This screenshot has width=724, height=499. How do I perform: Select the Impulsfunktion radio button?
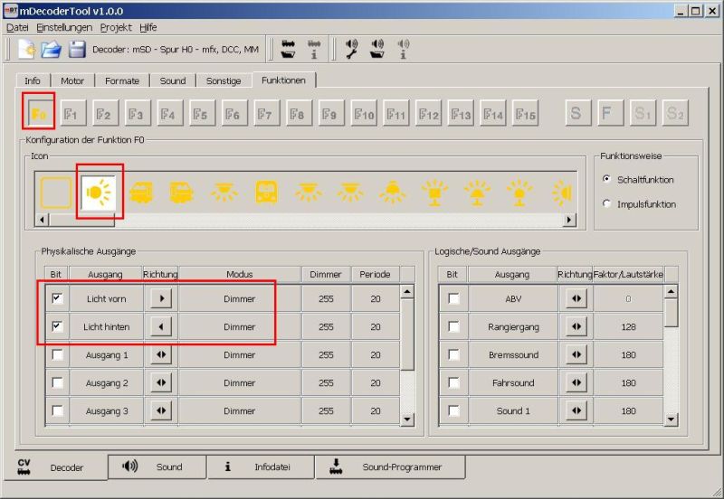(x=605, y=204)
